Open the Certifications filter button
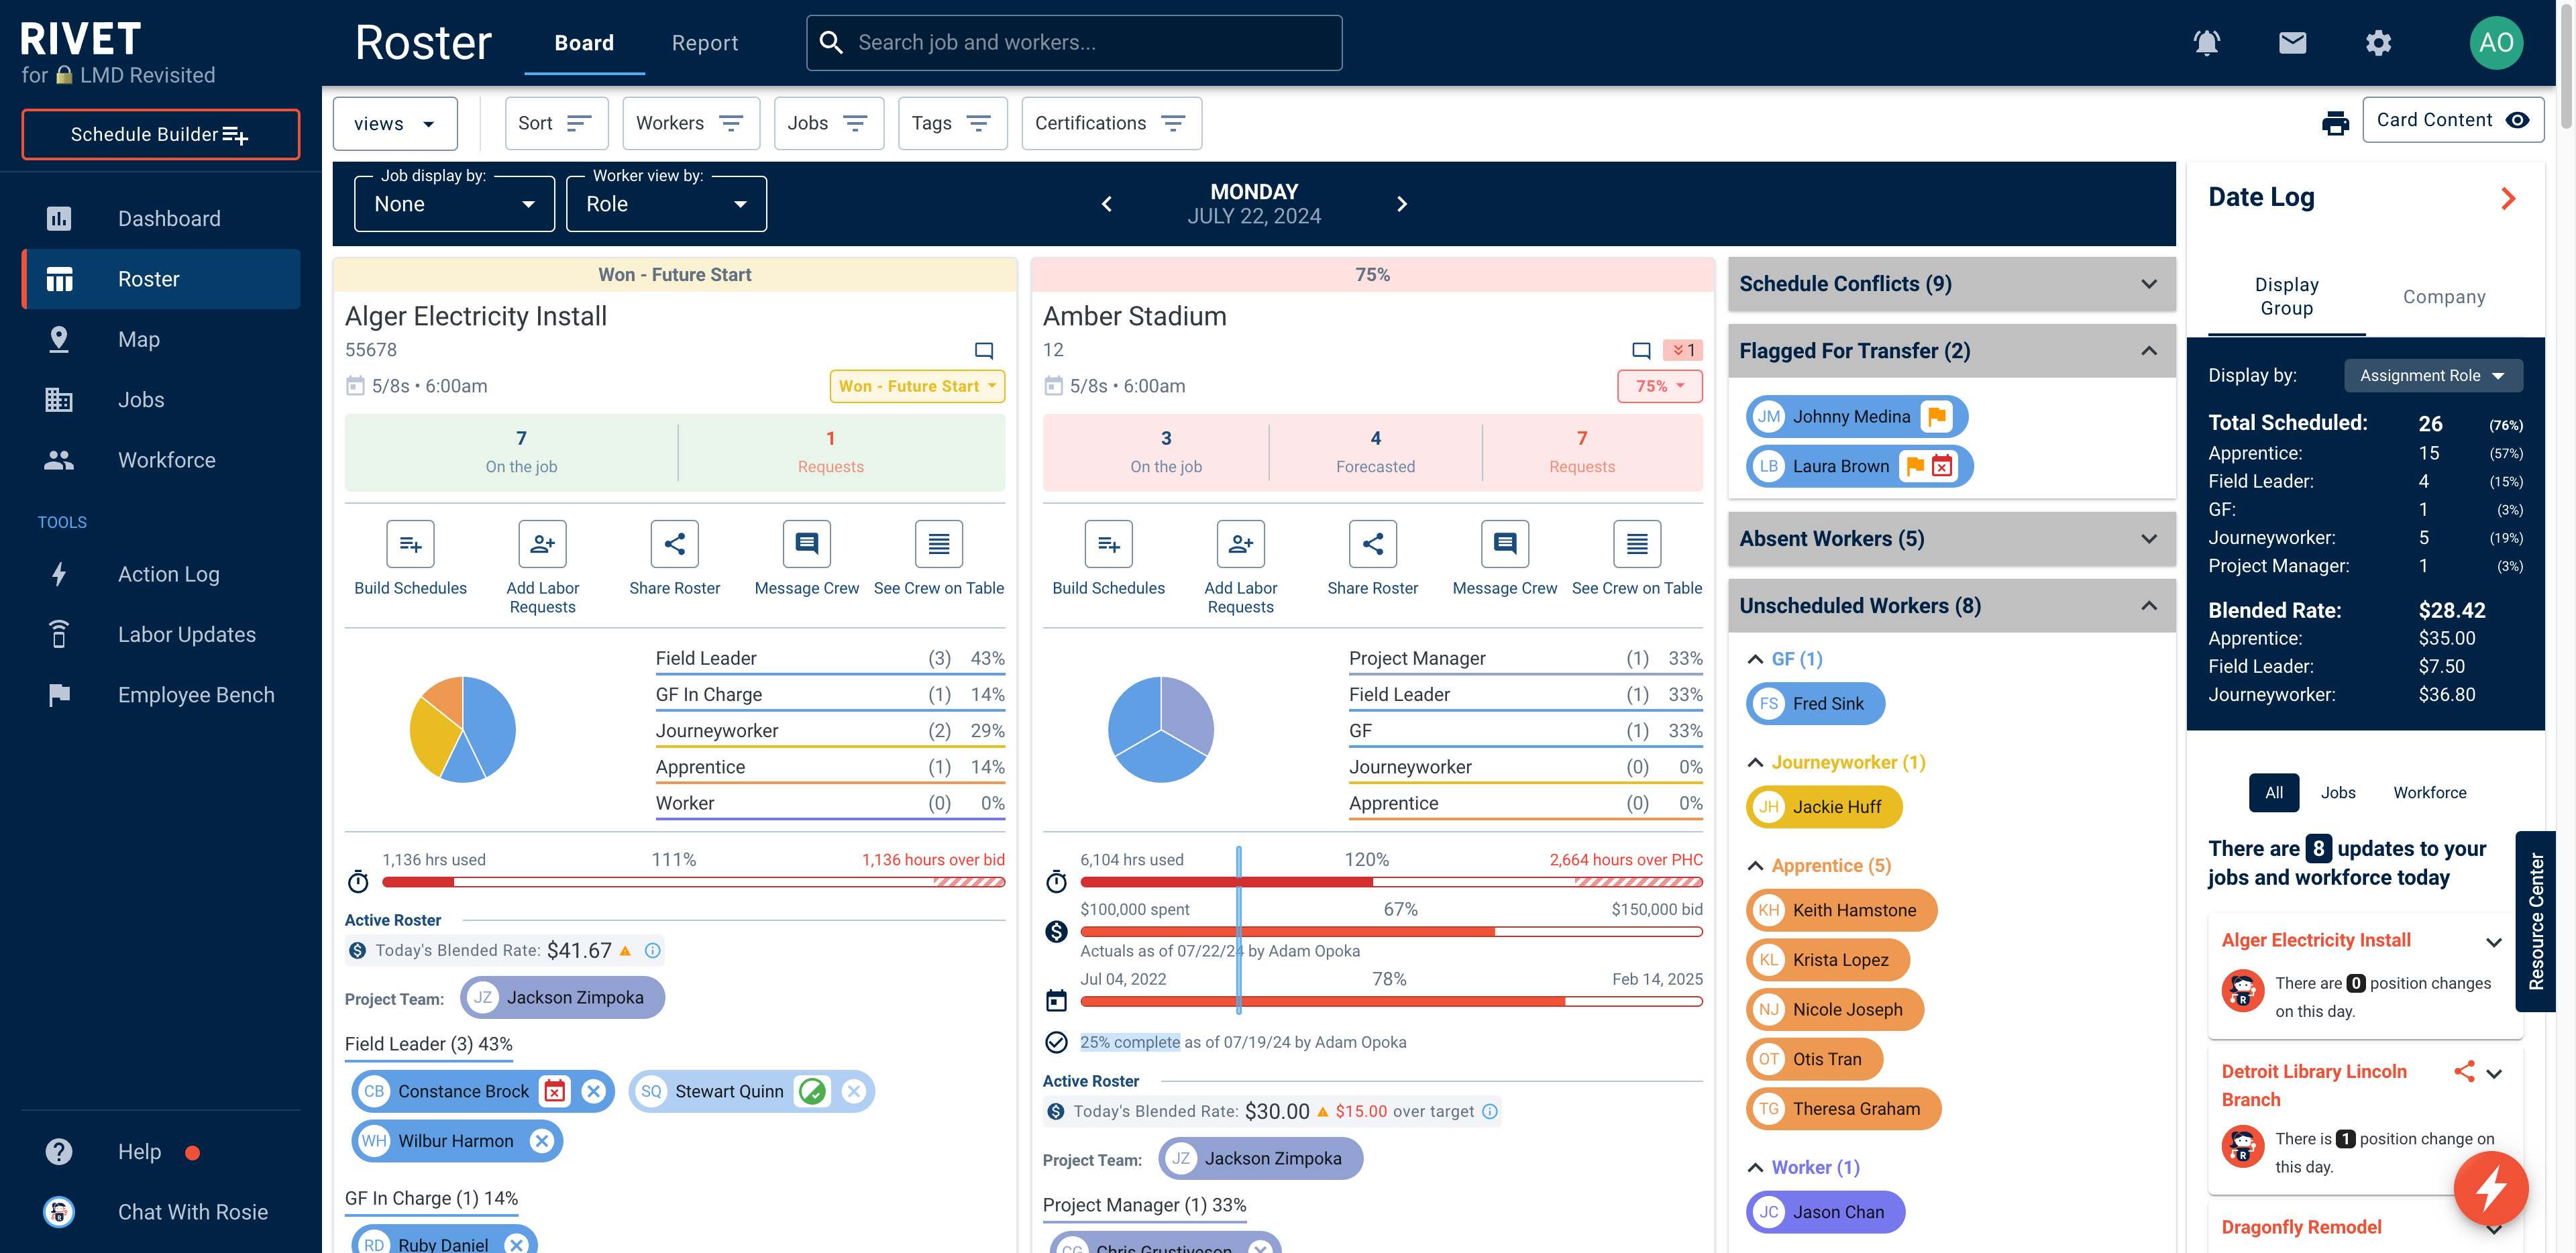The width and height of the screenshot is (2576, 1253). [x=1111, y=123]
